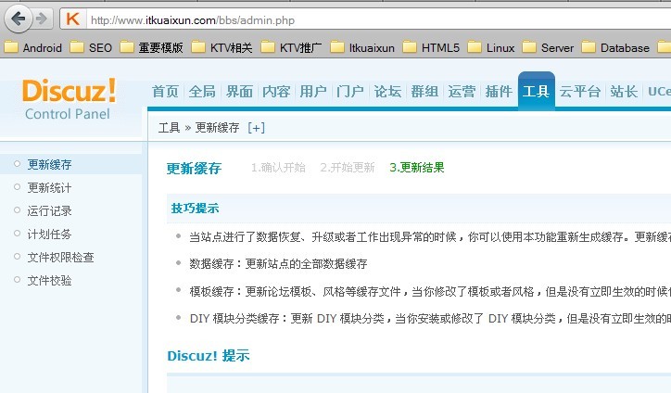Open the 群组 admin tab
Viewport: 671px width, 393px height.
point(424,91)
